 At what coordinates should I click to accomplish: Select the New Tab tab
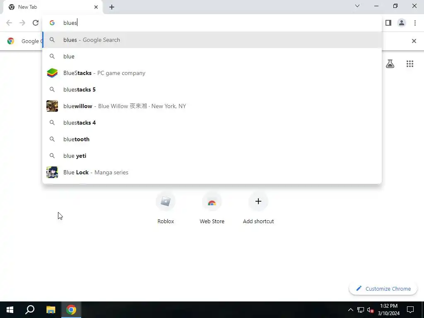click(53, 7)
